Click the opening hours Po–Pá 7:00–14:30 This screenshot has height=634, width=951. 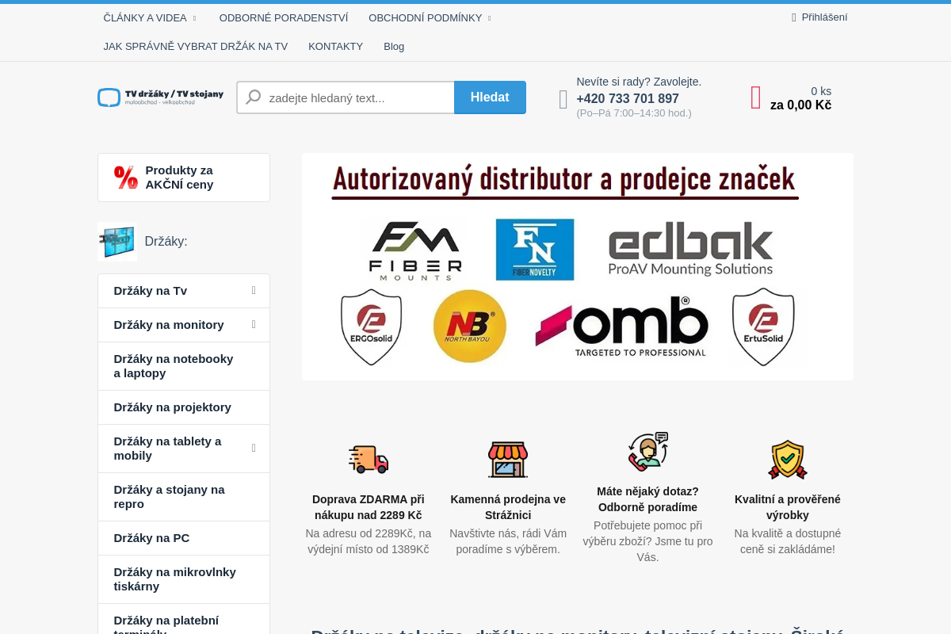634,113
